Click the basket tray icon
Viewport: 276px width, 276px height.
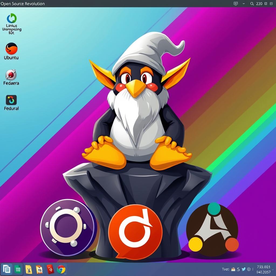233,269
